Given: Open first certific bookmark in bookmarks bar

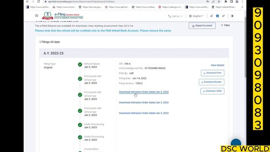Looking at the screenshot, I should point(38,7).
